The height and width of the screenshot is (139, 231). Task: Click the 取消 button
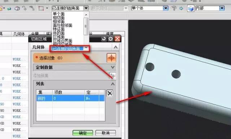(106, 133)
